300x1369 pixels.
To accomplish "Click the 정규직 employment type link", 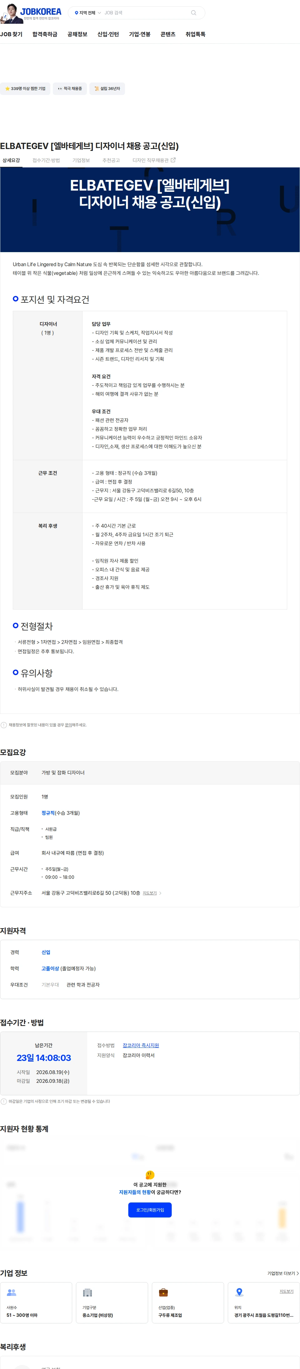I will [x=48, y=813].
